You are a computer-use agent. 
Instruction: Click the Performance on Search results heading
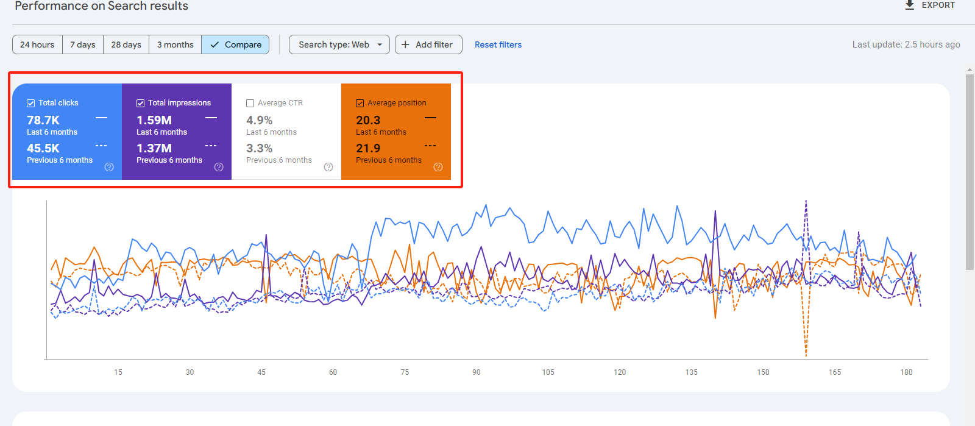(102, 6)
